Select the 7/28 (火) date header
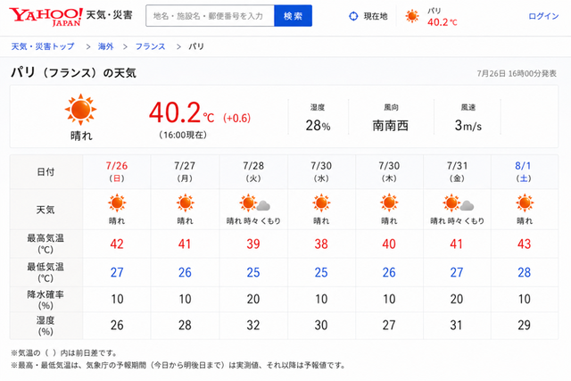This screenshot has height=381, width=571. [253, 172]
